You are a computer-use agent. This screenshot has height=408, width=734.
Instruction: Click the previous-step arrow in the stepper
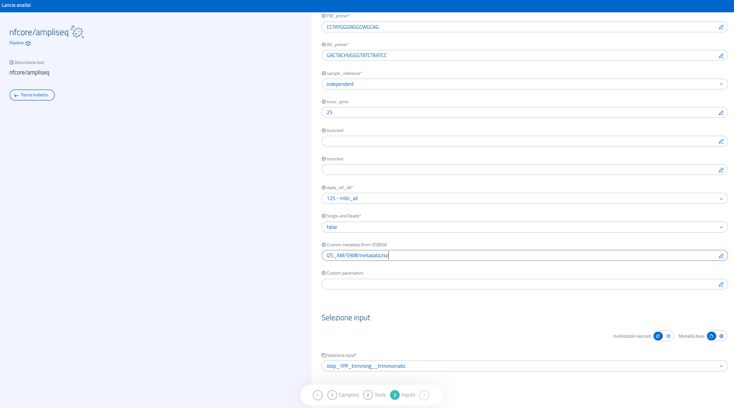coord(317,395)
